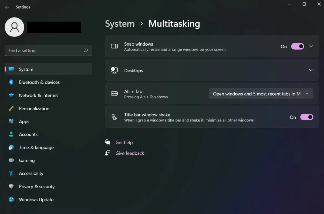This screenshot has height=214, width=324.
Task: Open Bluetooth & devices settings
Action: [39, 82]
